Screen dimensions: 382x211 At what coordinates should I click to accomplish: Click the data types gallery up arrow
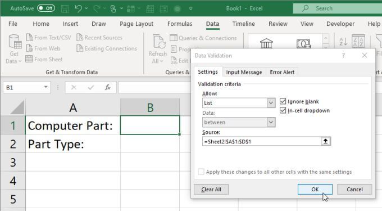pyautogui.click(x=326, y=38)
